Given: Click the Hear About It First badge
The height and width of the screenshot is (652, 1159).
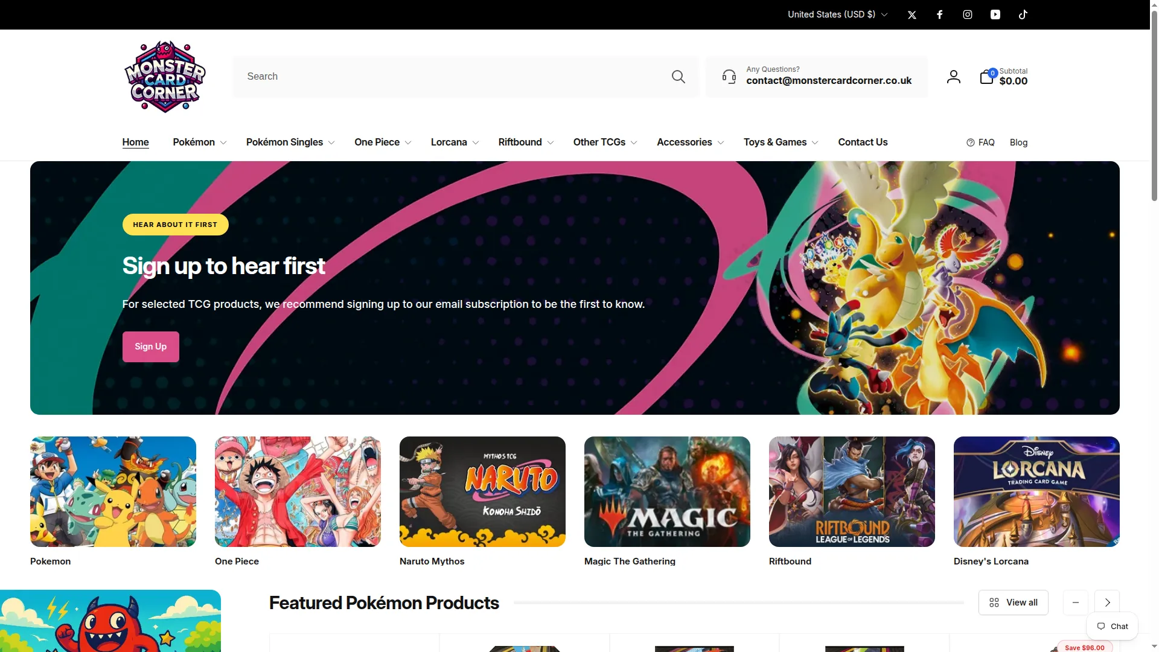Looking at the screenshot, I should (x=175, y=225).
